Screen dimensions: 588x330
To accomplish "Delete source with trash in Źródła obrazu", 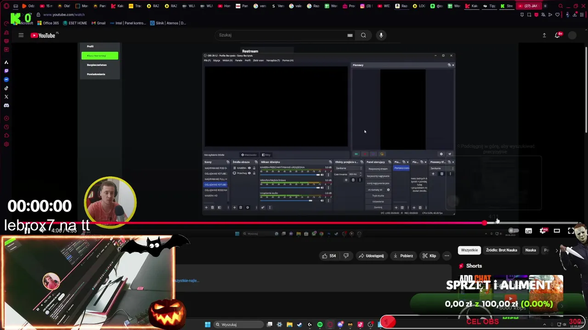I will [x=241, y=208].
